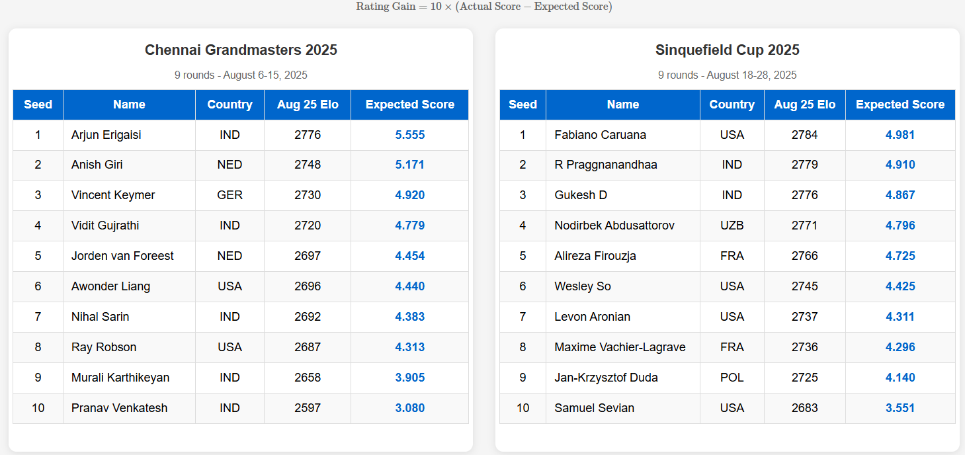Click Maxime Vachier-Lagrave's name cell

tap(620, 347)
